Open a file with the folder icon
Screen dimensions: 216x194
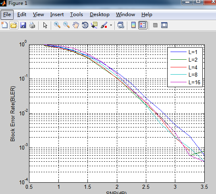(x=14, y=25)
